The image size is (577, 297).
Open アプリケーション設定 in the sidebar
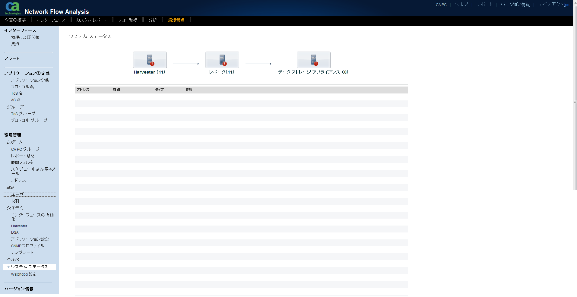tap(30, 239)
